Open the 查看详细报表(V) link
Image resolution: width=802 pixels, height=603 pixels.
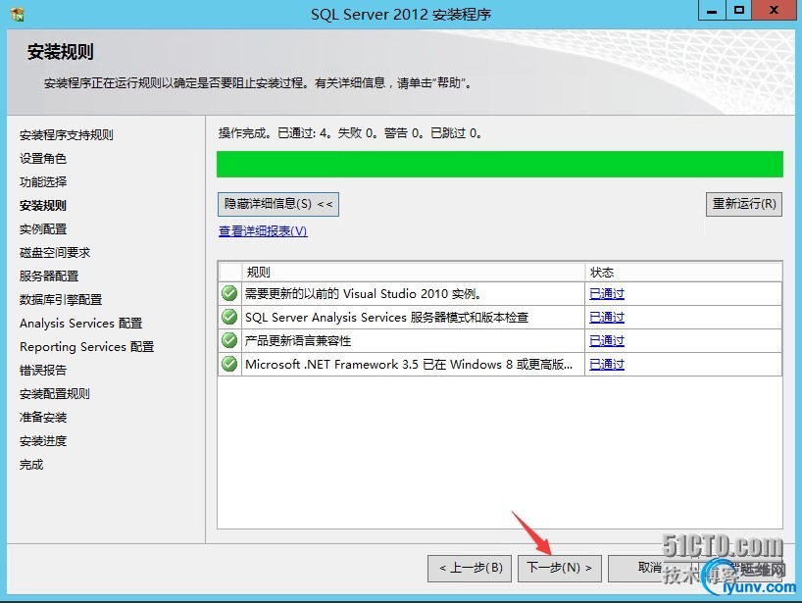[x=263, y=231]
